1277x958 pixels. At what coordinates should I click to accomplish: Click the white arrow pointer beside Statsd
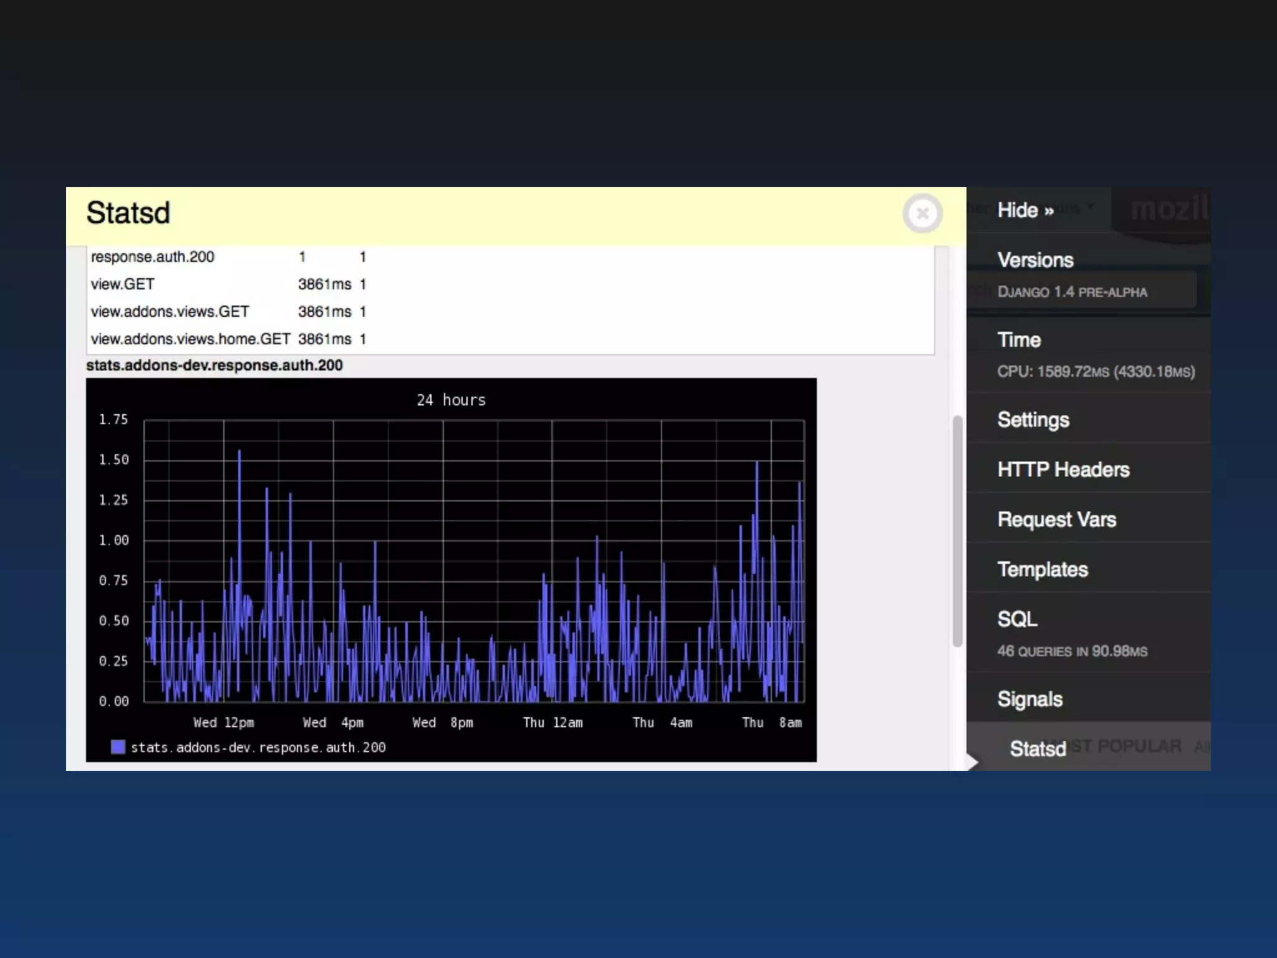pos(971,762)
